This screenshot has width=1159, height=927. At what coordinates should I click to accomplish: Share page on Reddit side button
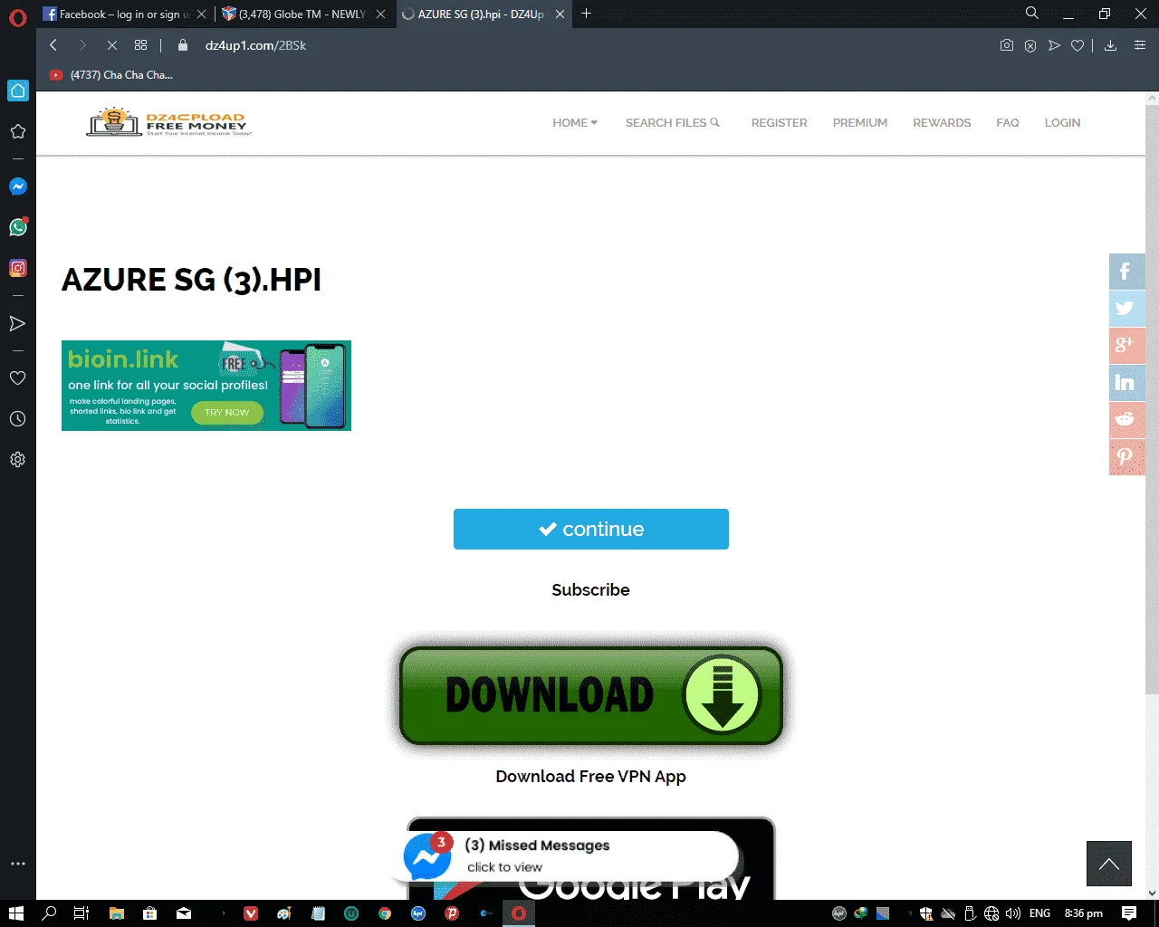[x=1126, y=419]
